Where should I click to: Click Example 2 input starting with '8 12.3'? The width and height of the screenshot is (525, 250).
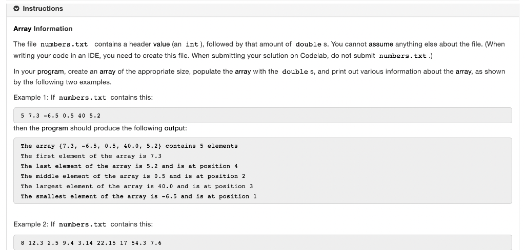[91, 243]
